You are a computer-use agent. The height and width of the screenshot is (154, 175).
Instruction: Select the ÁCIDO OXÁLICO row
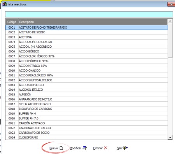point(86,71)
